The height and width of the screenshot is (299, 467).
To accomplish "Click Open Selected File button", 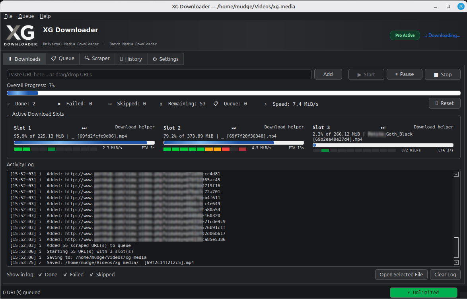I will [401, 275].
